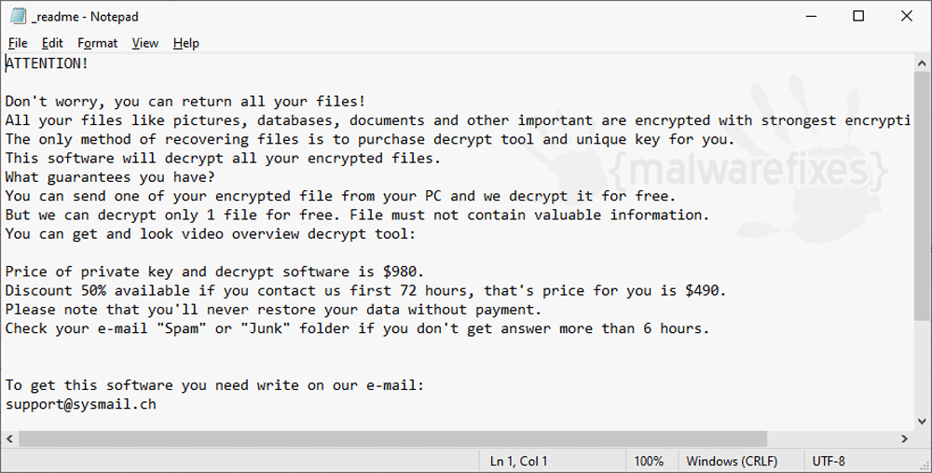
Task: Click the horizontal scrollbar left arrow
Action: click(9, 439)
